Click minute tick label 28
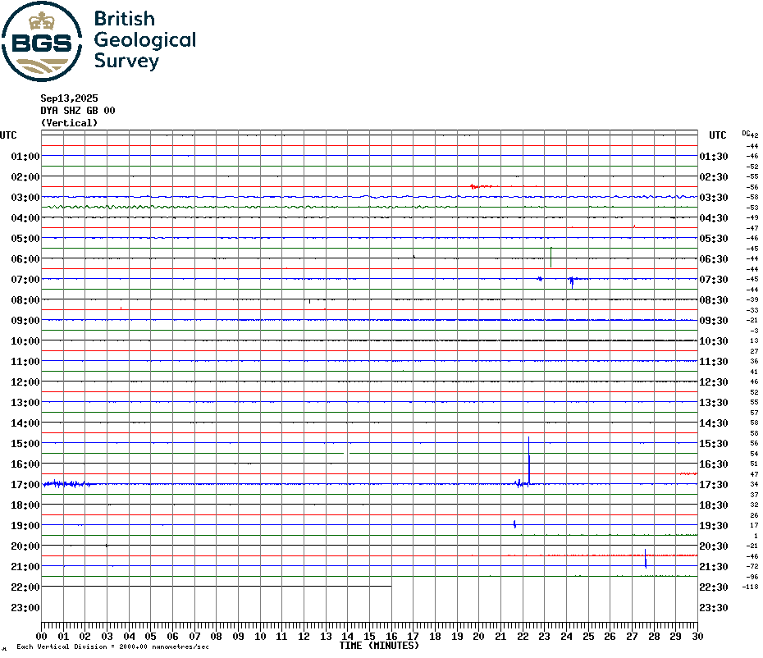This screenshot has height=658, width=763. point(654,636)
